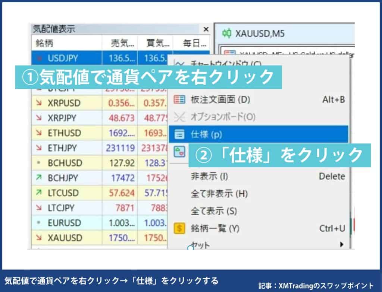Open 板注文画面 (D) from context menu
This screenshot has width=382, height=292.
259,99
